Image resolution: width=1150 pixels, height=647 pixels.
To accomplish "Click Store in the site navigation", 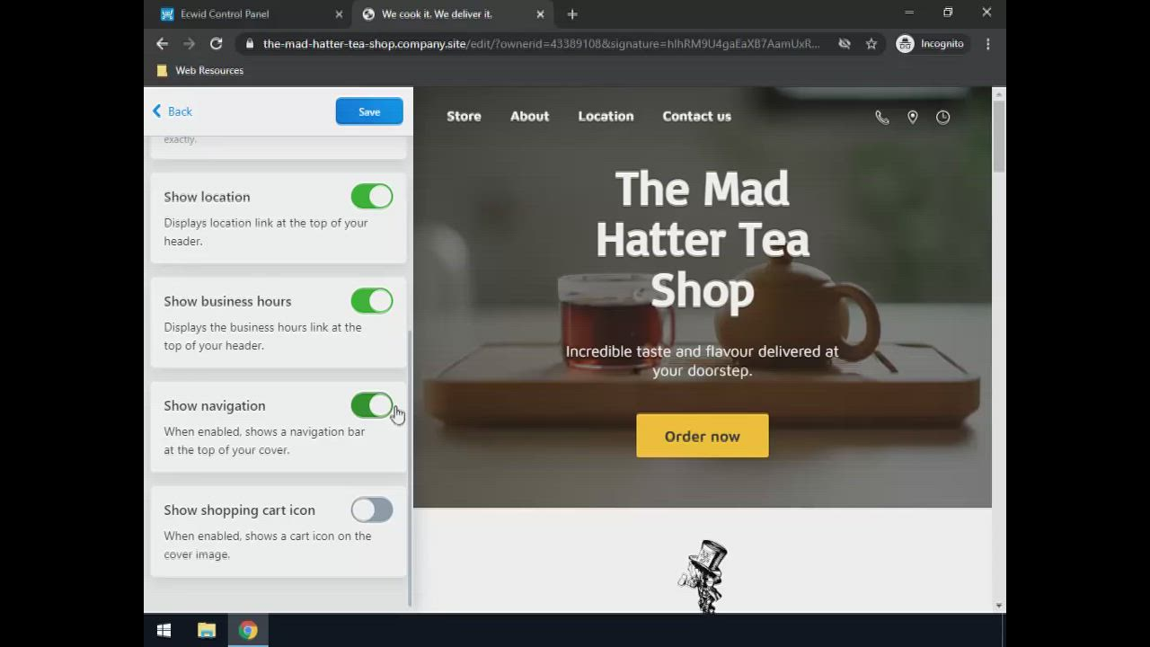I will click(464, 116).
